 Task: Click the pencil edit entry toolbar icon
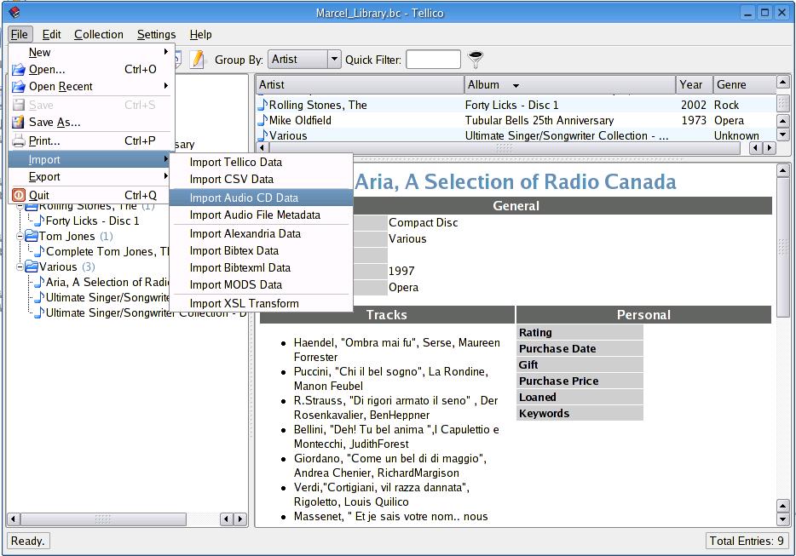point(198,59)
